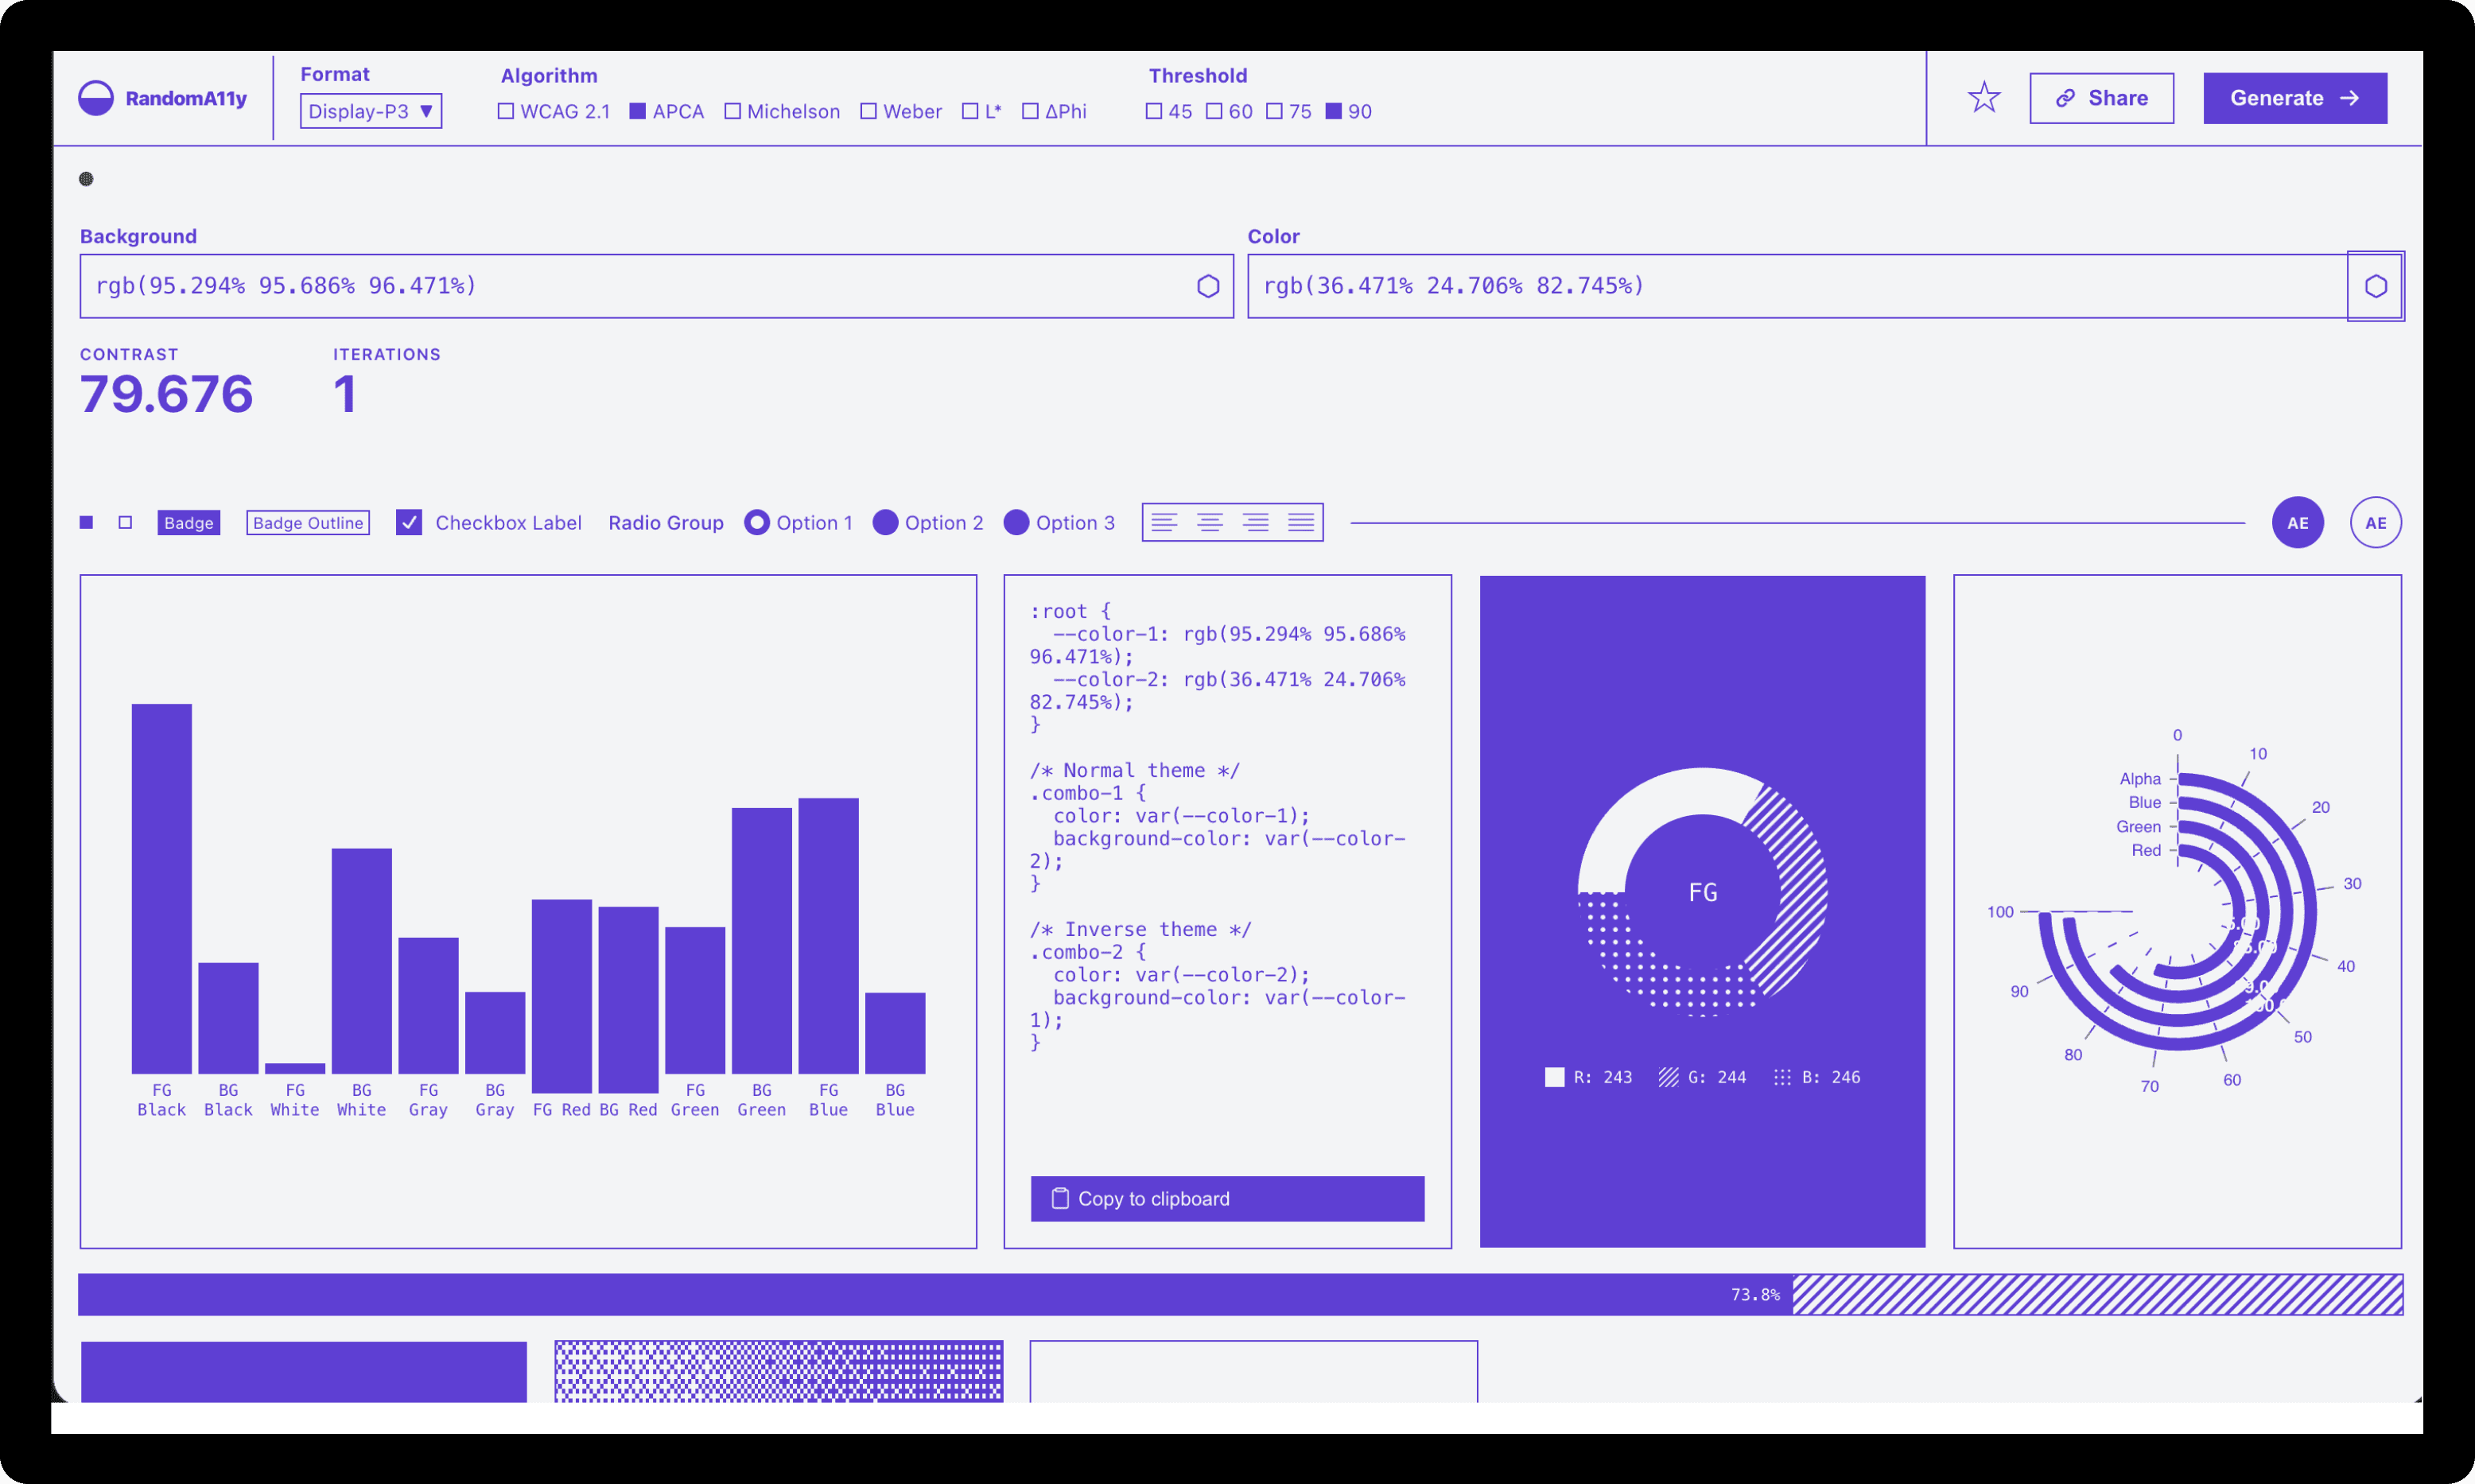
Task: Toggle the APCA algorithm checkbox
Action: point(637,111)
